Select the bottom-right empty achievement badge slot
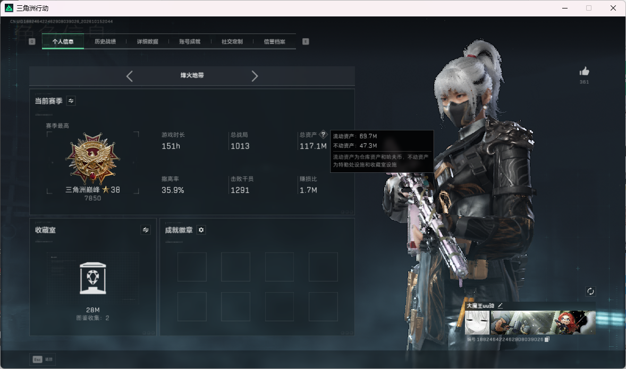The height and width of the screenshot is (369, 626). click(323, 306)
